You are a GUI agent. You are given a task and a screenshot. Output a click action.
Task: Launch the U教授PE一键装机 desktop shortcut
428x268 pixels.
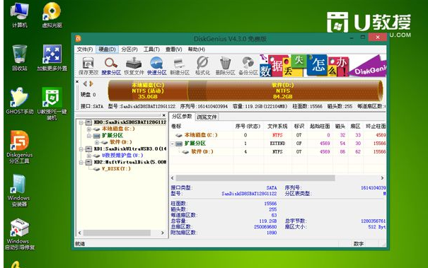52,104
